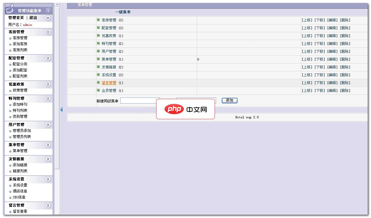Screen dimensions: 371x218
Task: Click 编辑 for the 菜单管理 row
Action: [332, 59]
